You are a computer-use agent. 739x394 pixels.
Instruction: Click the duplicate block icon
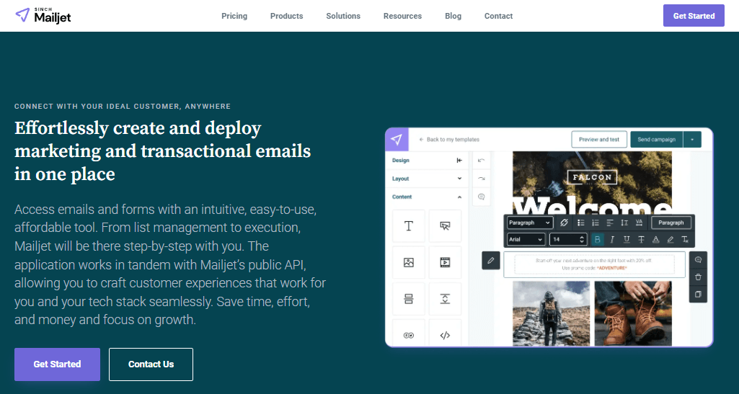pyautogui.click(x=698, y=294)
